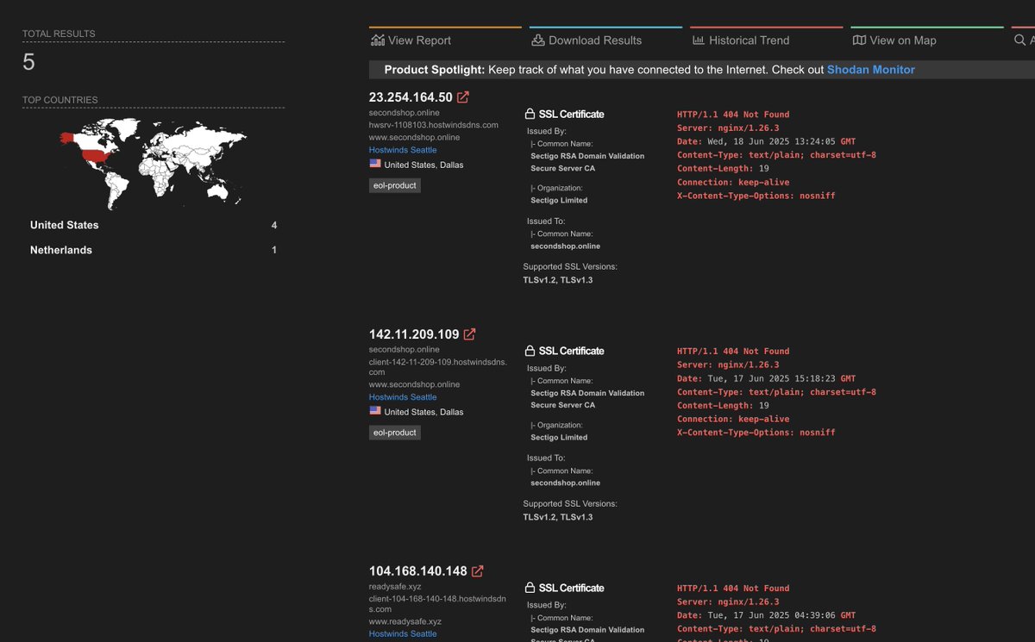The width and height of the screenshot is (1035, 642).
Task: Click the lock icon for 23.254.164.50 SSL Certificate
Action: [530, 114]
